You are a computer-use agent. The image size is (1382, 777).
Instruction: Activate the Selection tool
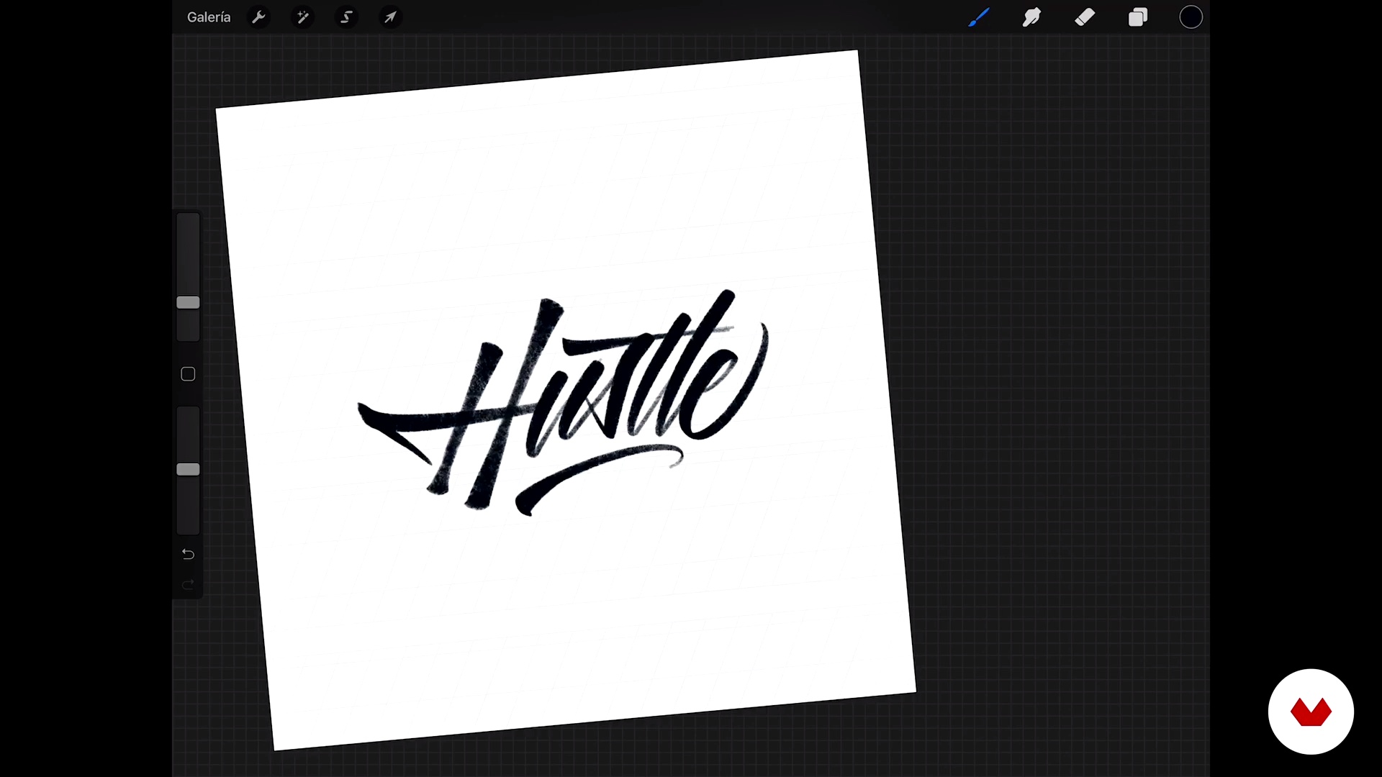pos(346,17)
